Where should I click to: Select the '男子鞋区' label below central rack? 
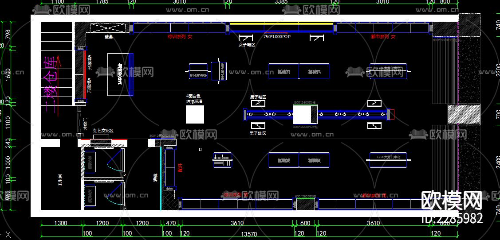click(258, 133)
